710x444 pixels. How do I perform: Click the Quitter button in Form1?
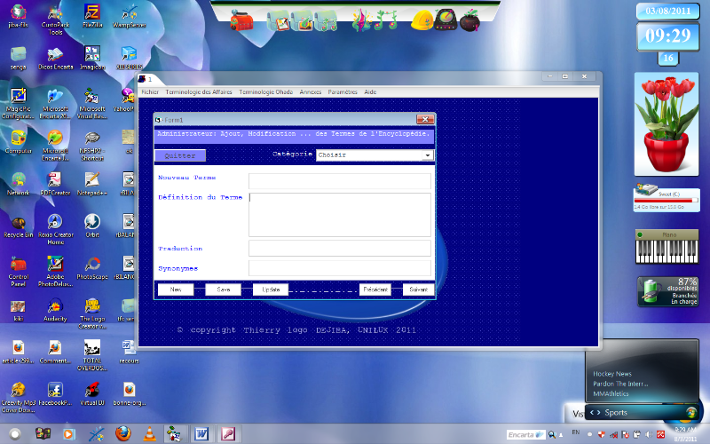click(x=180, y=155)
